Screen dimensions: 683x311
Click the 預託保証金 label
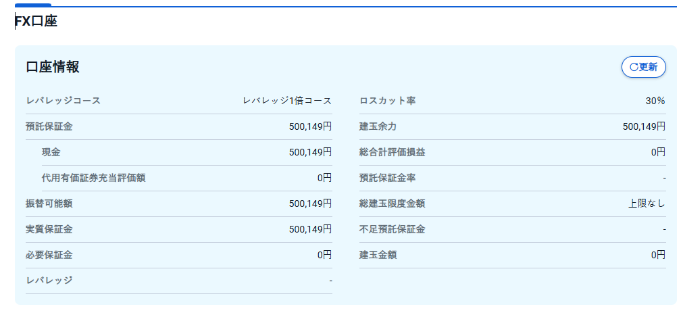click(x=49, y=126)
